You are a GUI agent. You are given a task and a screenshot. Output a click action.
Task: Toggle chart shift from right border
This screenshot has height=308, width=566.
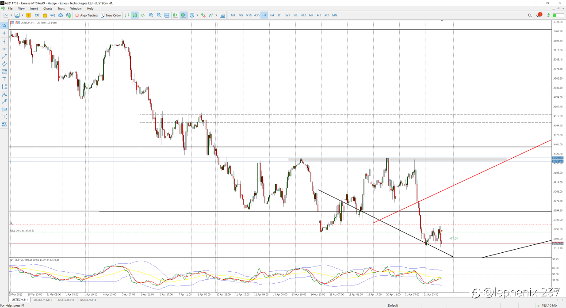[183, 15]
